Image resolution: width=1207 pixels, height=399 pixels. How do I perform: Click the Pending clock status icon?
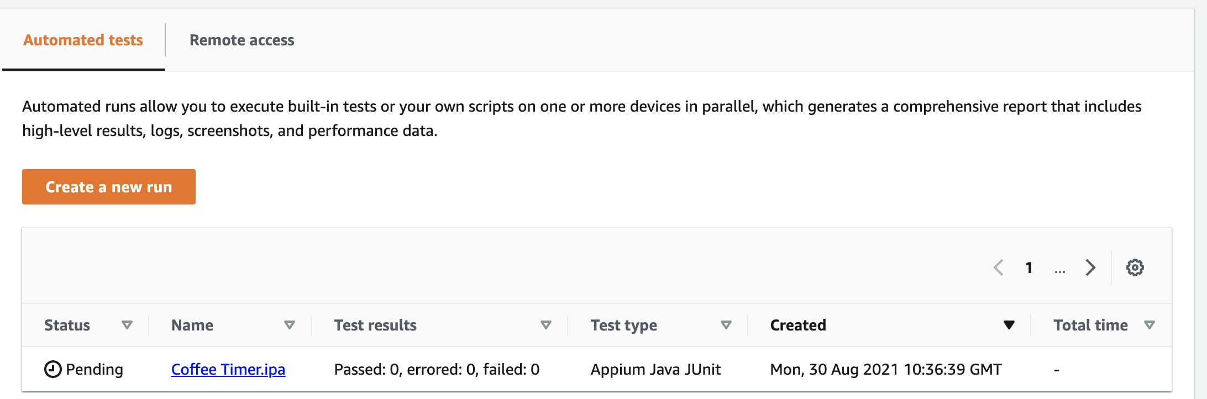pyautogui.click(x=53, y=369)
